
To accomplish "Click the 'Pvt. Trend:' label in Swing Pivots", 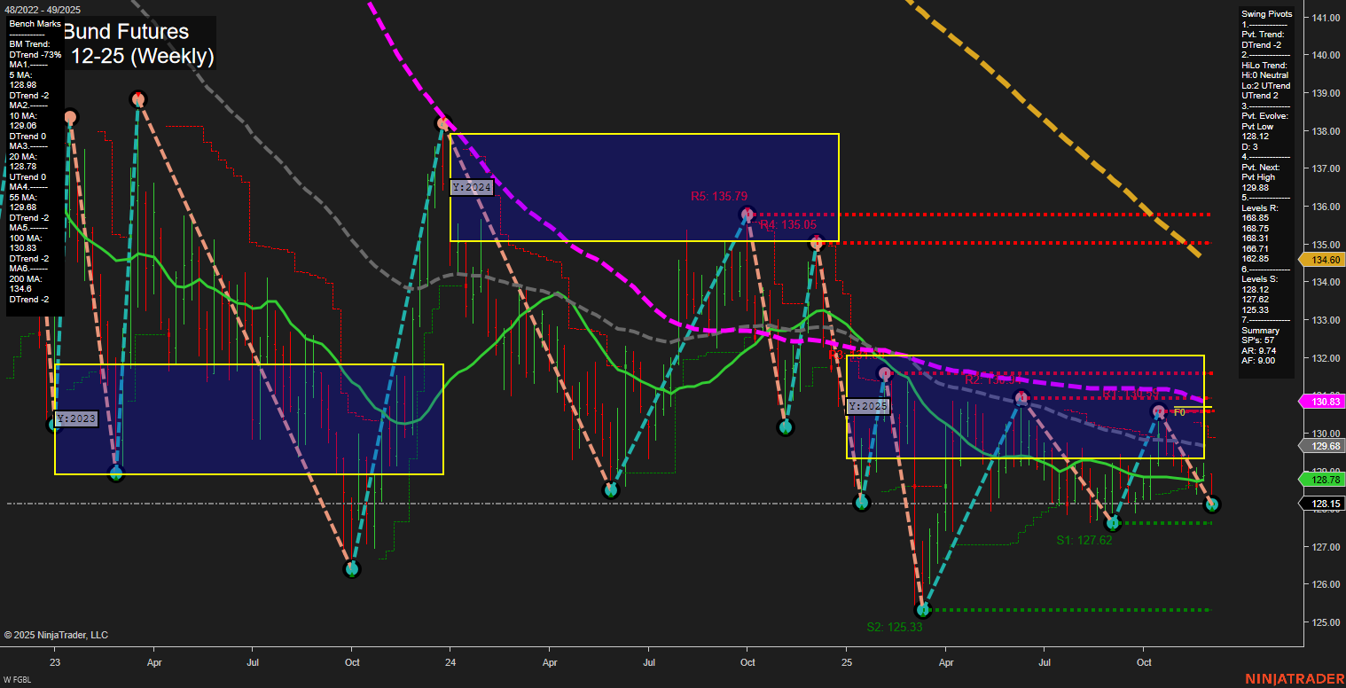I will click(x=1263, y=35).
